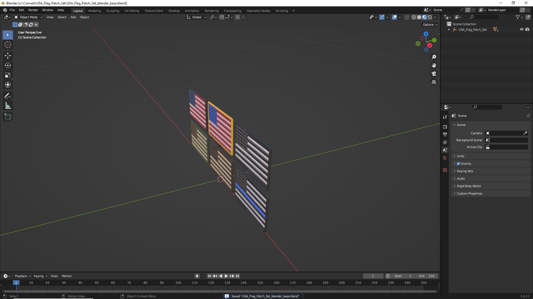Switch perspective/orthographic with the grid icon

click(434, 82)
